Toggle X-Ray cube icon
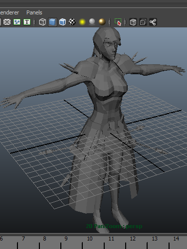 (x=133, y=22)
